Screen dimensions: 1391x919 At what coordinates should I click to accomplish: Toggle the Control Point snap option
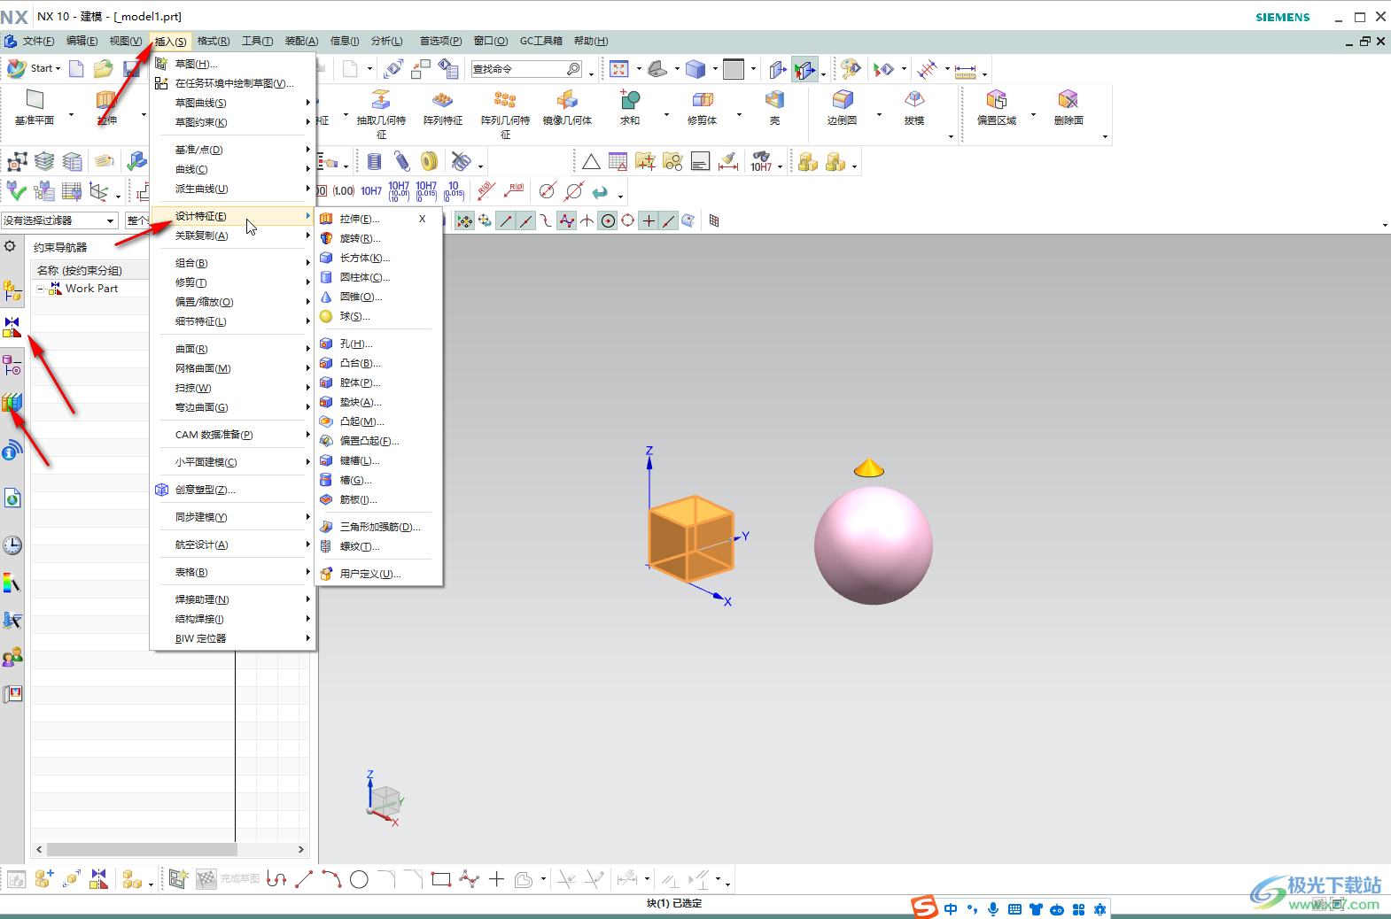pyautogui.click(x=547, y=221)
